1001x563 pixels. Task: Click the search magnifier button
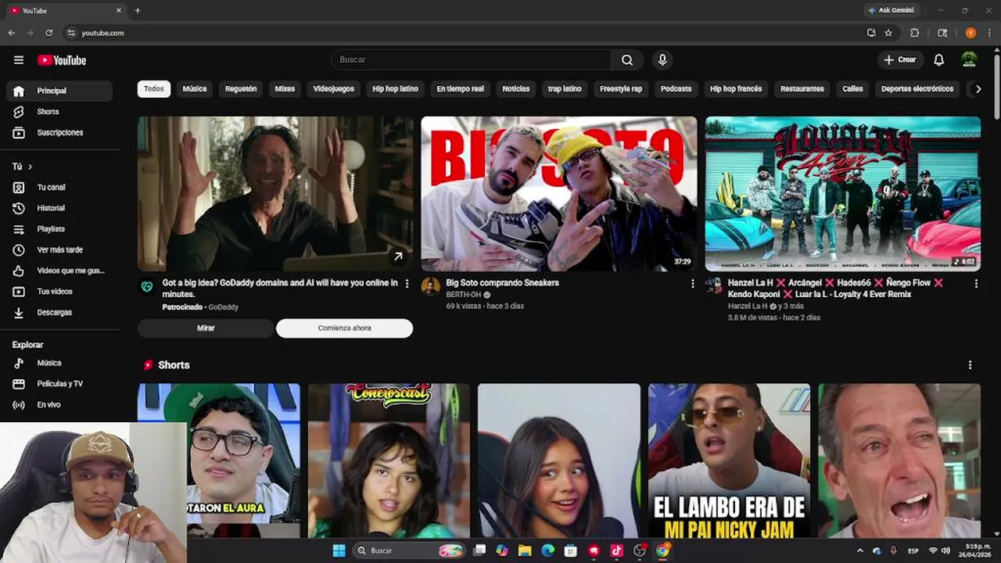(x=627, y=59)
